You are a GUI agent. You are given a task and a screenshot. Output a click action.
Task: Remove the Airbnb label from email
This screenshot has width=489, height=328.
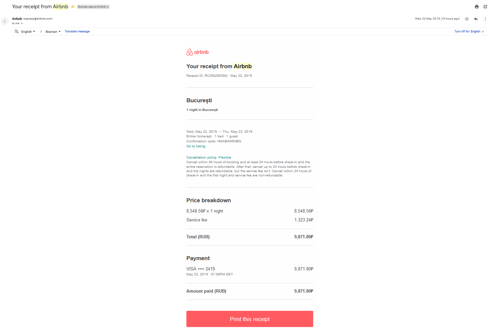point(108,7)
